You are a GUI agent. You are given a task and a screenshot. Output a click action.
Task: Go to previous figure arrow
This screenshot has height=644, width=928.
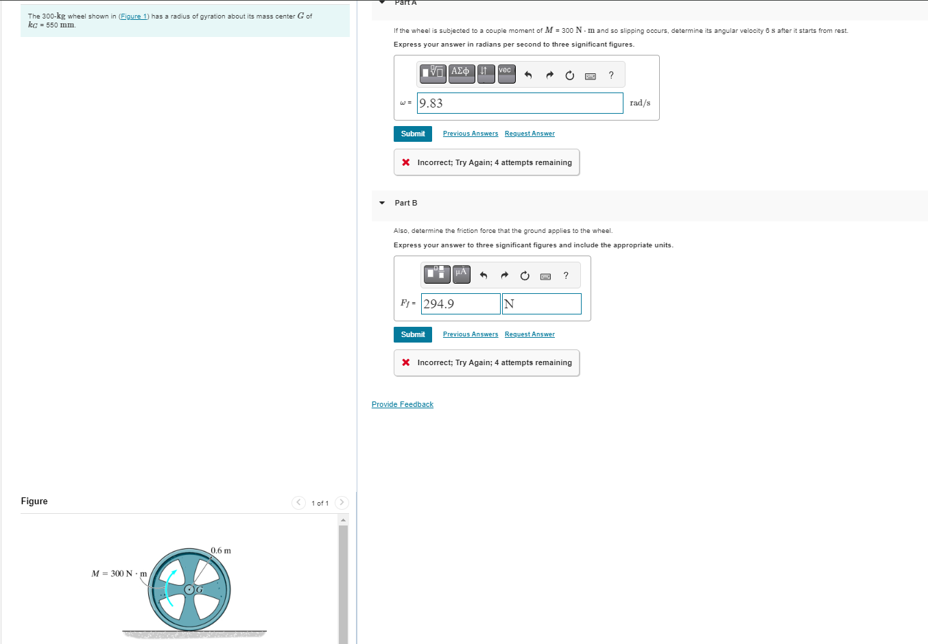coord(298,503)
